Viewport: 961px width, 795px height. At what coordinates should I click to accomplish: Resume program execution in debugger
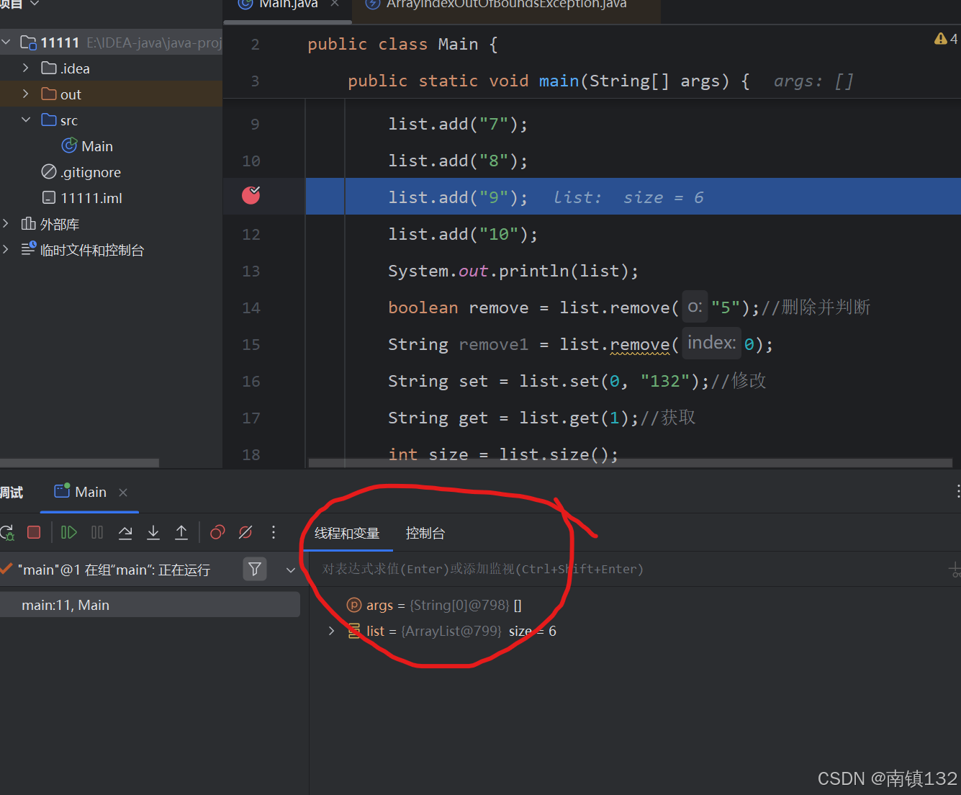pos(68,532)
